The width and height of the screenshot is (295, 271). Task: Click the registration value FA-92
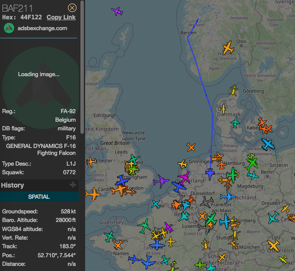click(x=68, y=111)
